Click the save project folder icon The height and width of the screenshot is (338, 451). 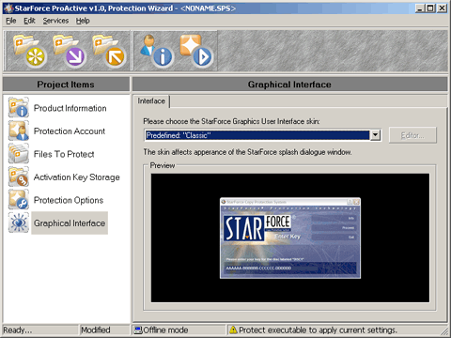pyautogui.click(x=108, y=51)
